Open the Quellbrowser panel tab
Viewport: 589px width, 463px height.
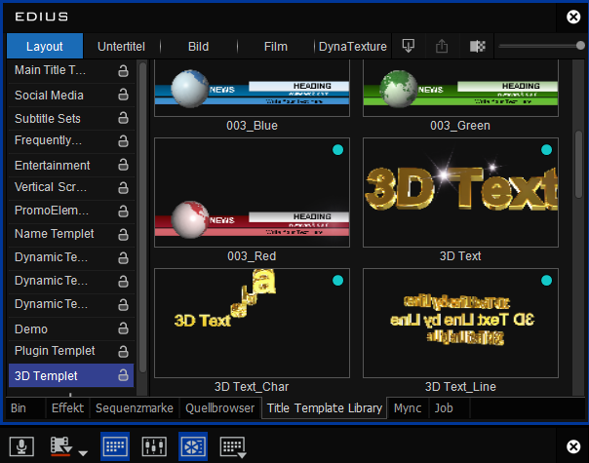click(220, 407)
